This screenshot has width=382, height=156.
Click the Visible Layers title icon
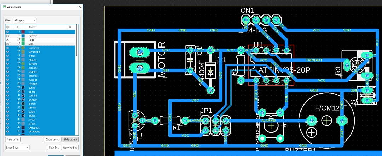(x=4, y=7)
